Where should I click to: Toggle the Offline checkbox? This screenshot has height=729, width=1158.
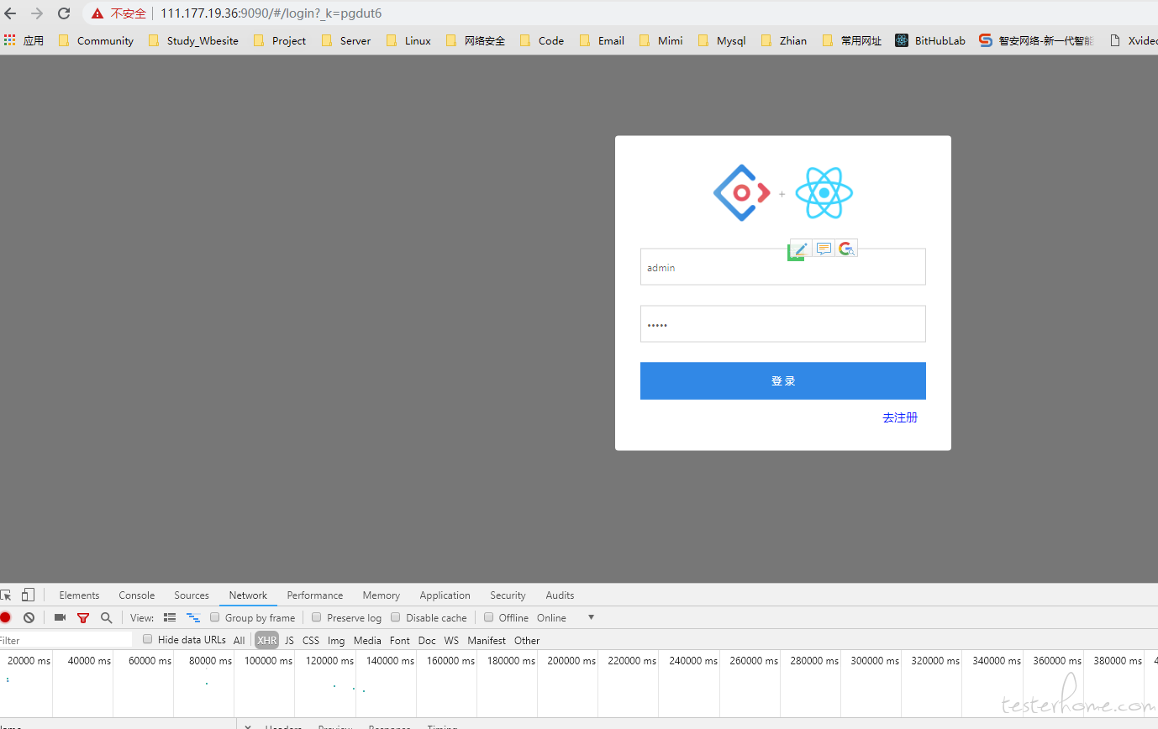489,617
